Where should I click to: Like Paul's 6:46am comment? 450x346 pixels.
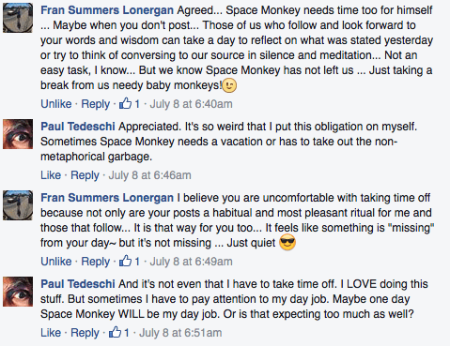point(51,175)
